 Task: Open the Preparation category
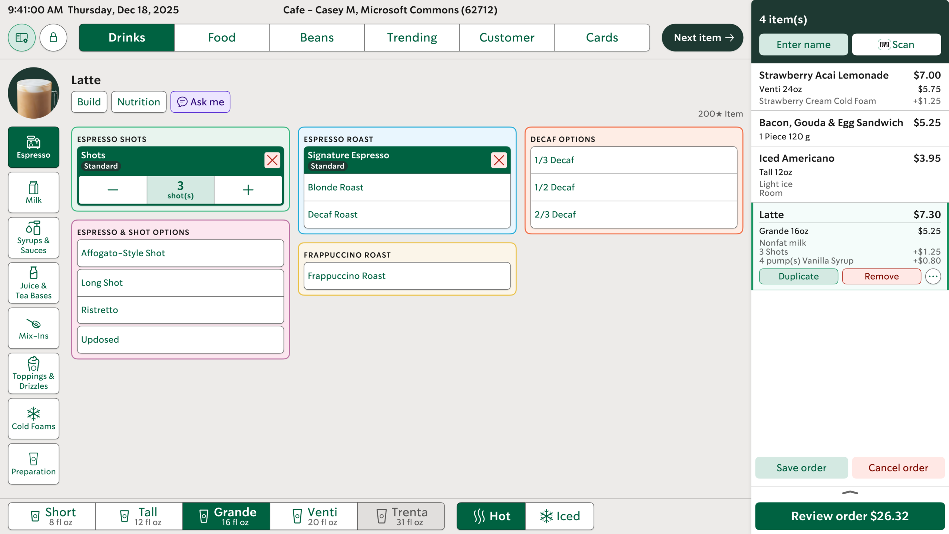tap(34, 464)
